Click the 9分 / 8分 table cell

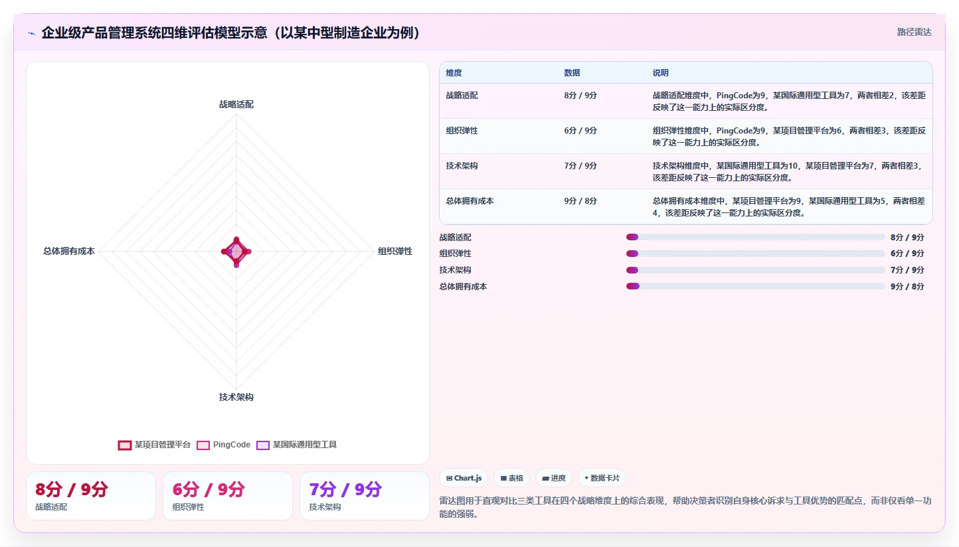point(580,201)
